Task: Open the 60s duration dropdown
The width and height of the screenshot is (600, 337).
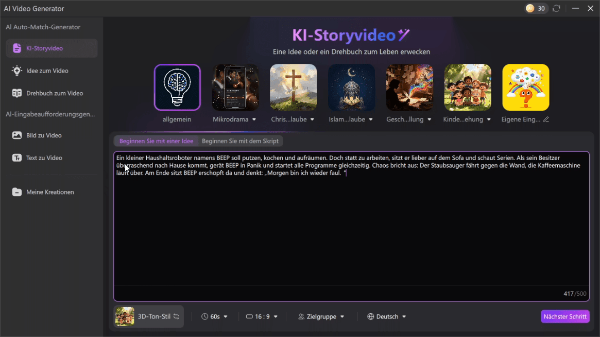Action: 215,316
